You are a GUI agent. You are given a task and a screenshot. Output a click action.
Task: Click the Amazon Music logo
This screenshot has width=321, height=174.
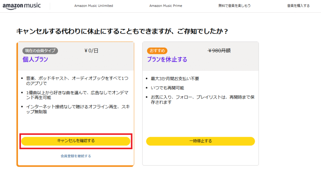click(x=22, y=6)
